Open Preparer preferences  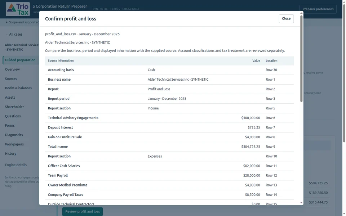pyautogui.click(x=318, y=9)
